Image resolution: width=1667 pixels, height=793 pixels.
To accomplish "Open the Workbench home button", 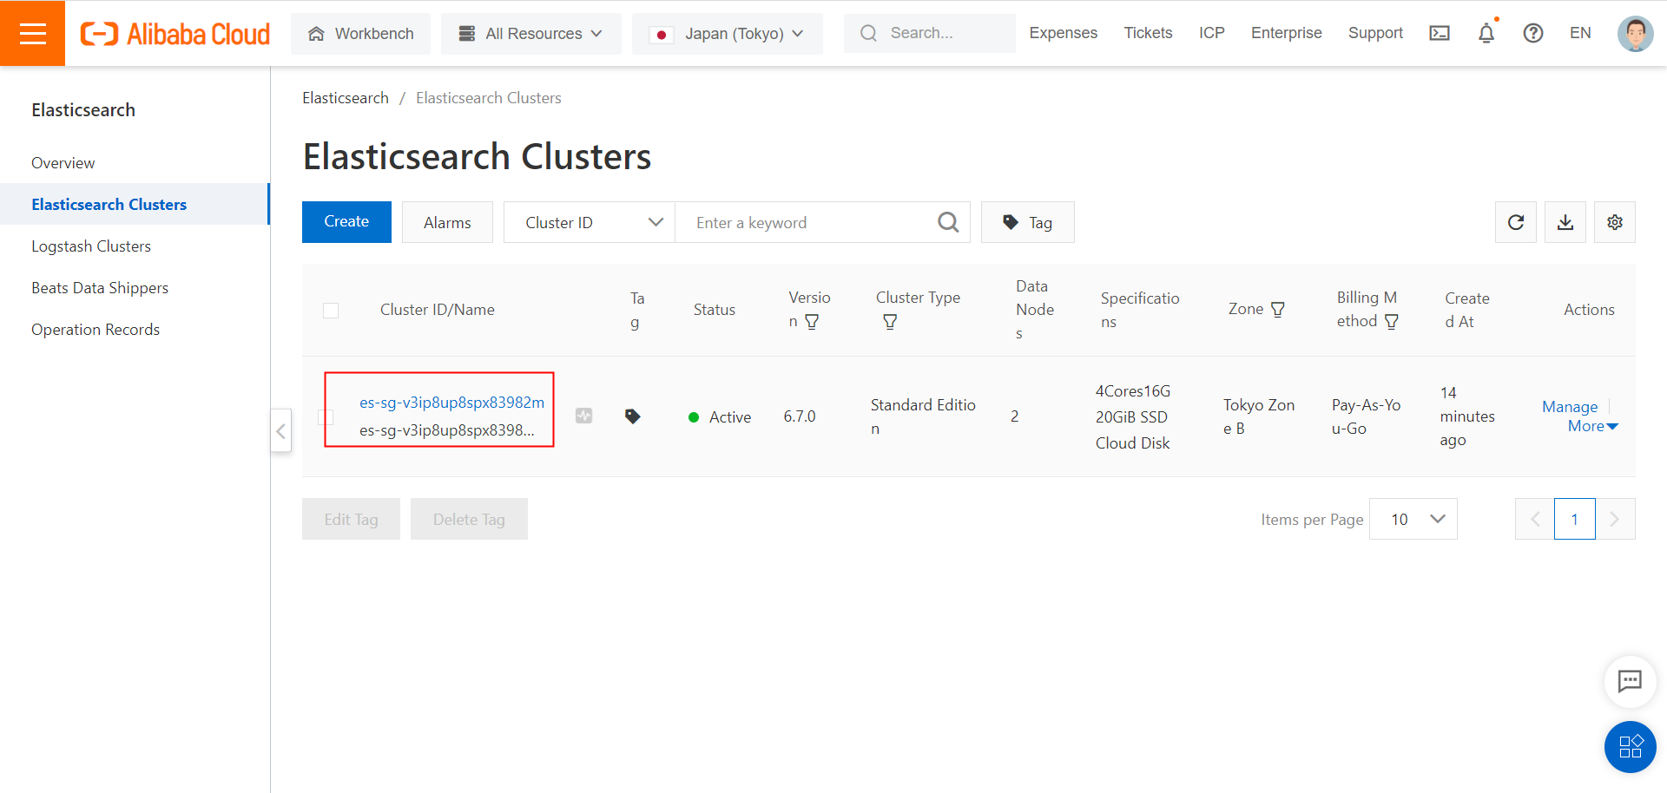I will [360, 34].
